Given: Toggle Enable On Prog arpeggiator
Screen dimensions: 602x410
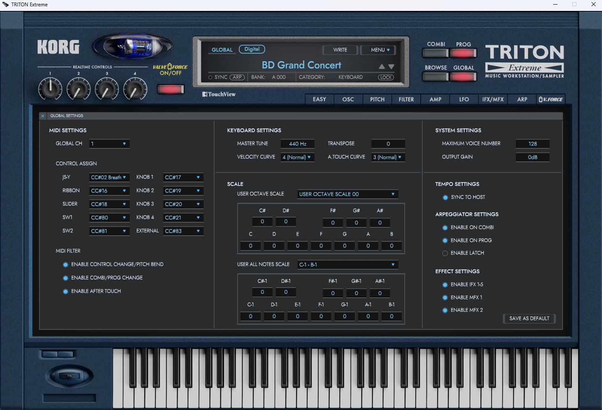Looking at the screenshot, I should coord(445,240).
